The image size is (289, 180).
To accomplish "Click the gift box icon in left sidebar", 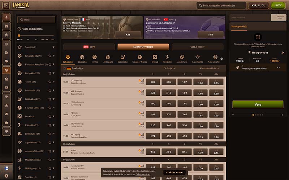I will click(6, 26).
